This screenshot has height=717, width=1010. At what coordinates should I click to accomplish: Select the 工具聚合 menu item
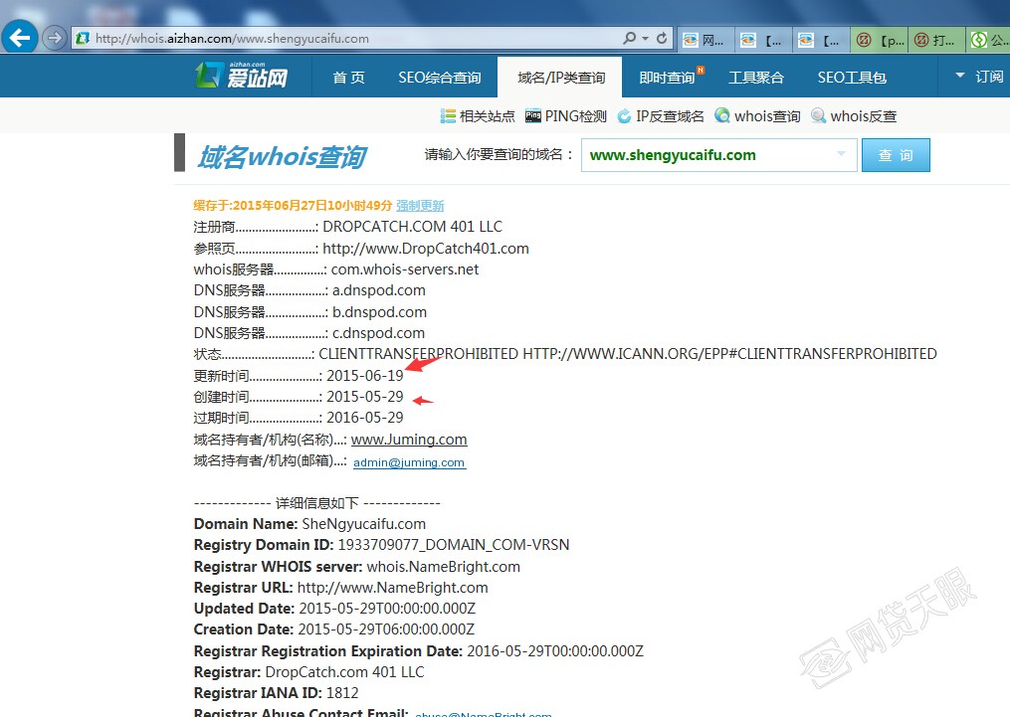pos(755,78)
